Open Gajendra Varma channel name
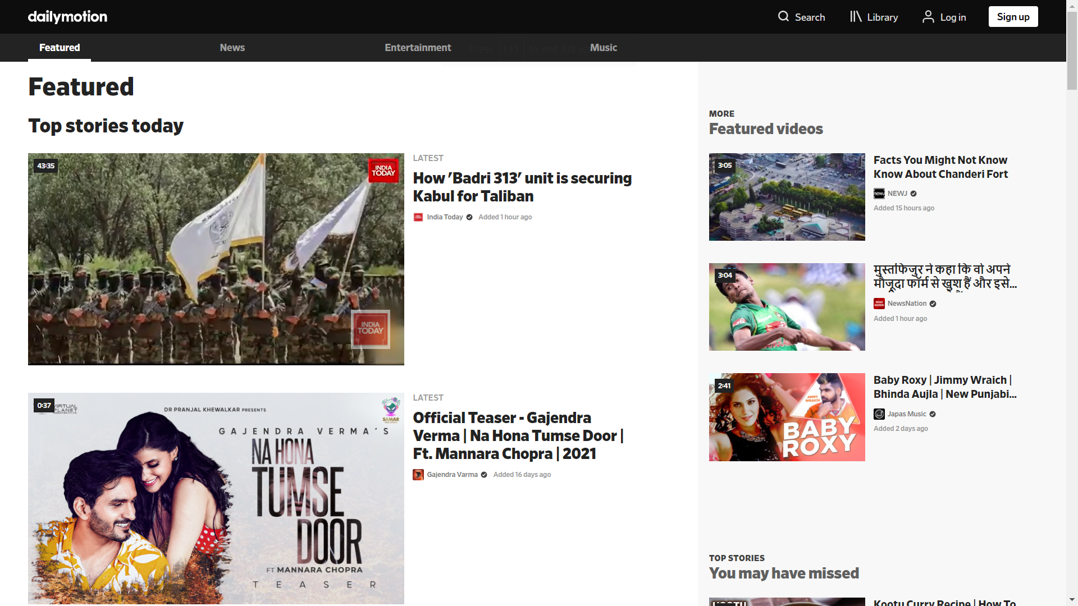 point(452,475)
